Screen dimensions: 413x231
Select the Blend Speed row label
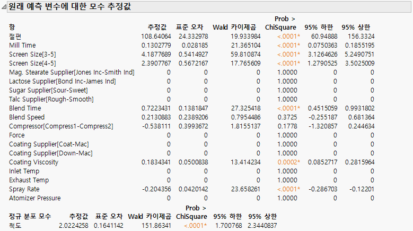(27, 117)
